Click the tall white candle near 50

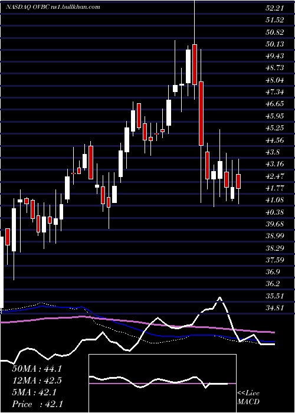tap(188, 66)
